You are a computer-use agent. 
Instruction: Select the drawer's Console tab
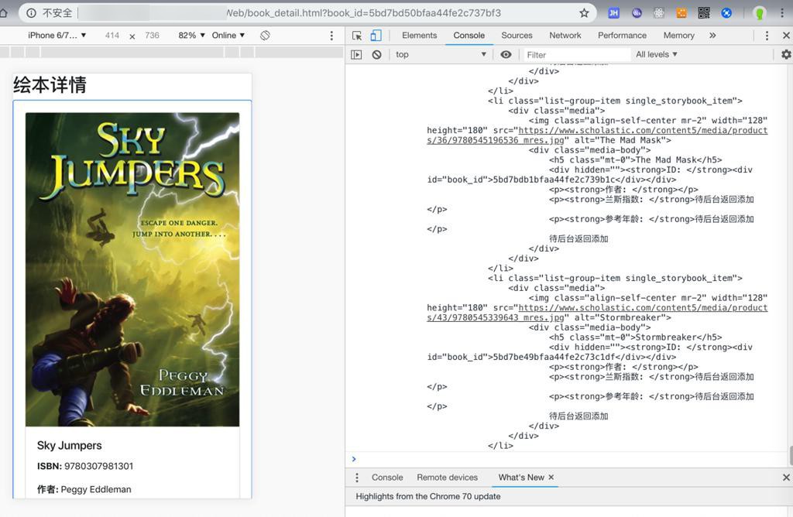[387, 478]
